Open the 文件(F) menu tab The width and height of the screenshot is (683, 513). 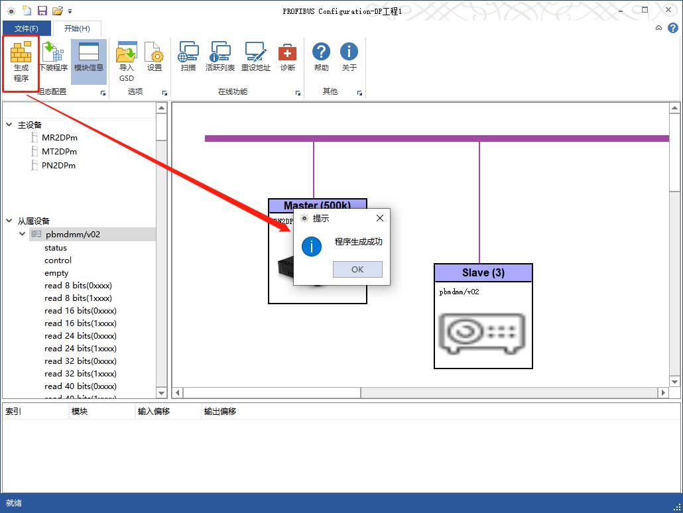coord(27,28)
